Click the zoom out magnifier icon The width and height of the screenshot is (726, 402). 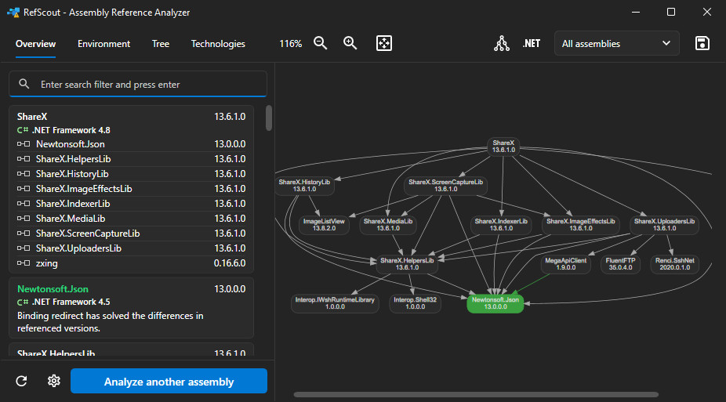(320, 43)
